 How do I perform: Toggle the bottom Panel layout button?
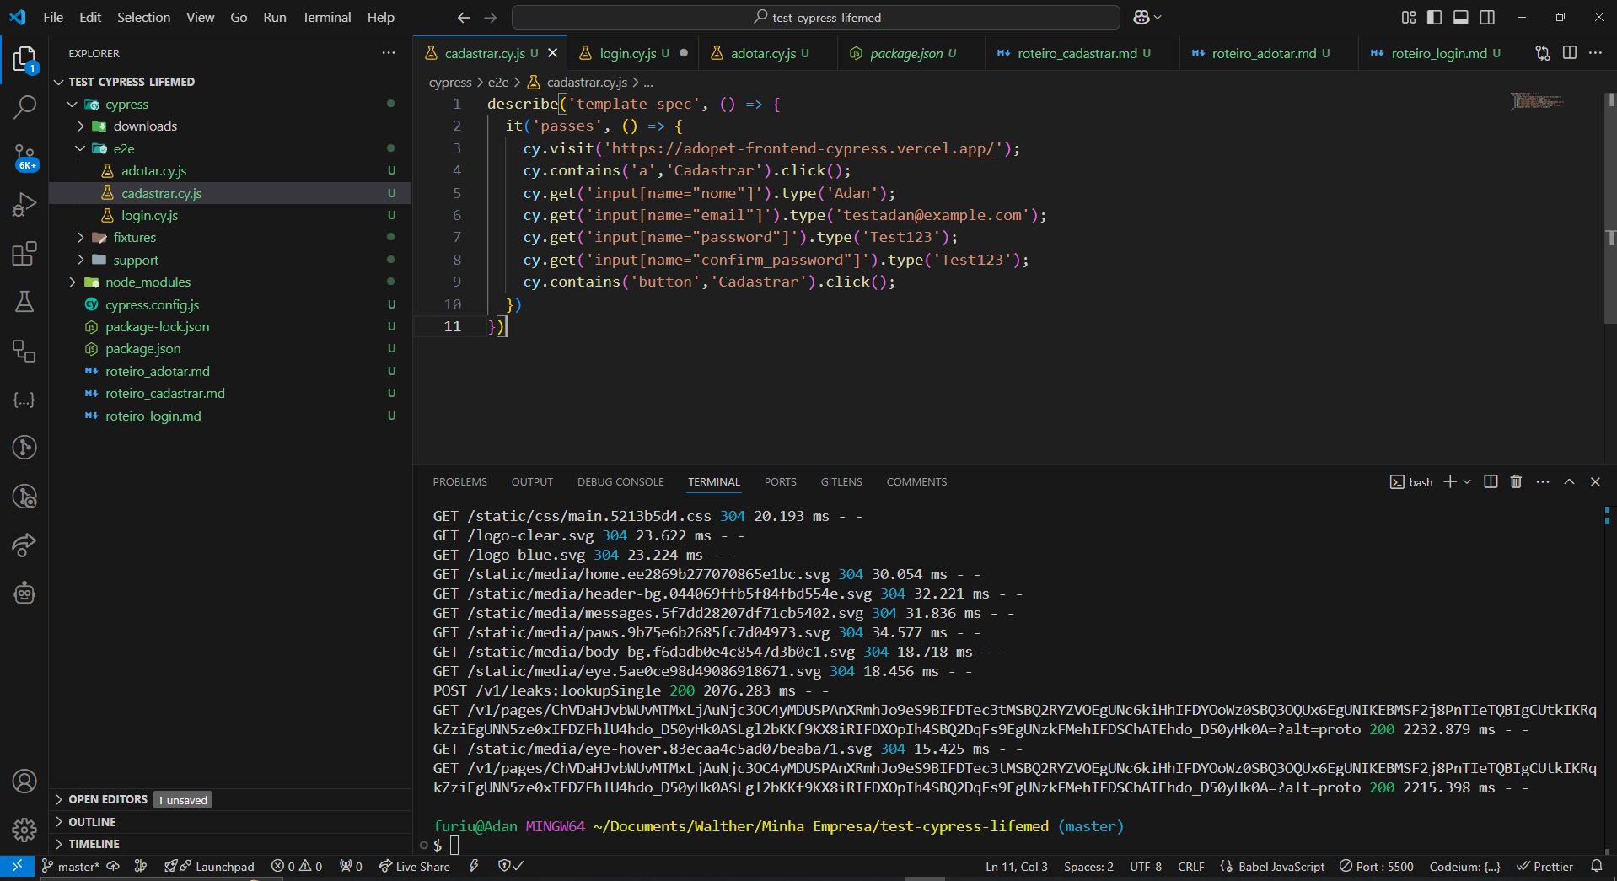[1461, 17]
